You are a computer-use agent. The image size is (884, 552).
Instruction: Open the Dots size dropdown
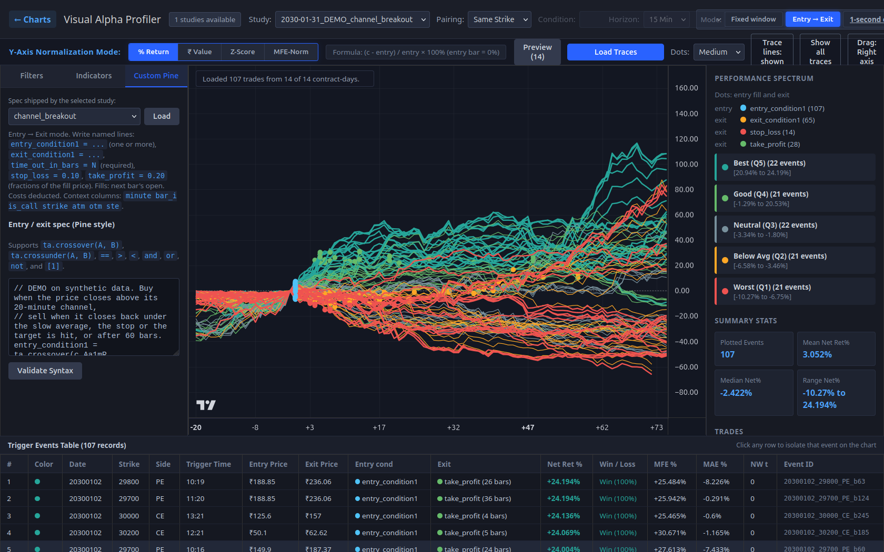coord(719,52)
